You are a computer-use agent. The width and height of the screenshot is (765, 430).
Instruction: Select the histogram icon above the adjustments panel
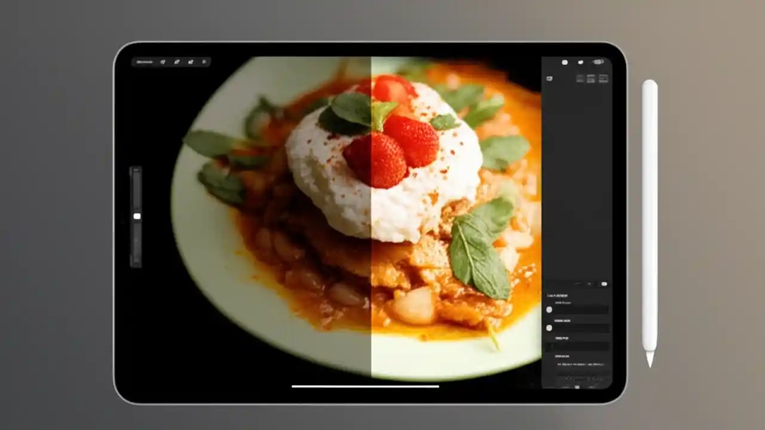549,78
